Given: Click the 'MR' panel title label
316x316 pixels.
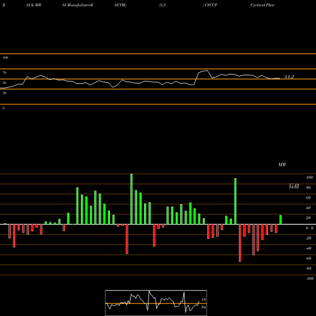Looking at the screenshot, I should (x=282, y=164).
